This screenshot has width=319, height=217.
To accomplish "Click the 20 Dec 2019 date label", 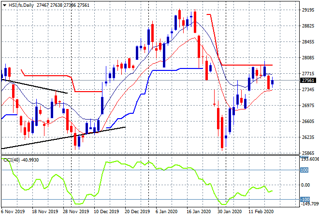I will (x=137, y=212).
